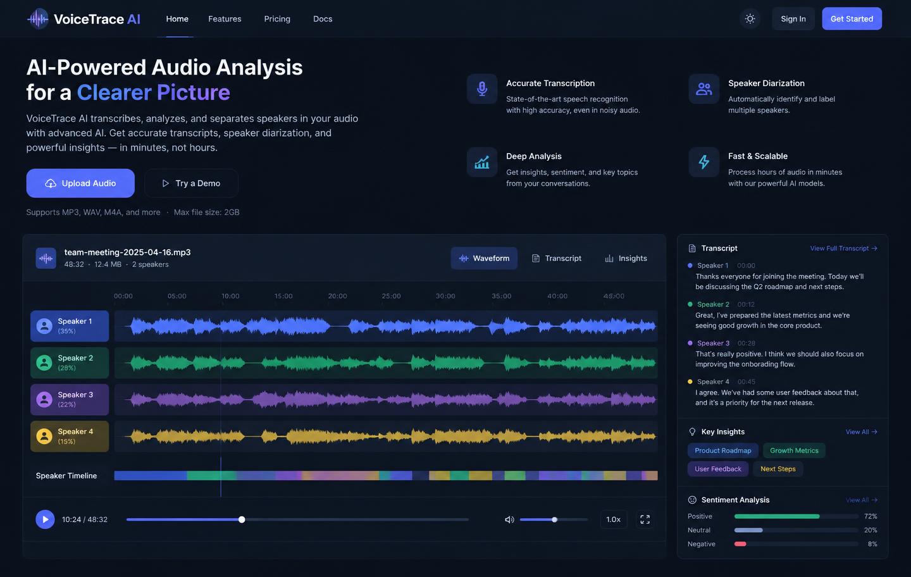Click the Accurate Transcription microphone icon

coord(482,89)
